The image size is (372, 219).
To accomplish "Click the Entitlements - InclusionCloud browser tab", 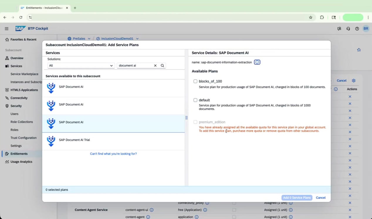I will tap(44, 8).
